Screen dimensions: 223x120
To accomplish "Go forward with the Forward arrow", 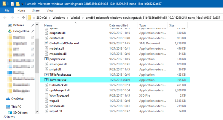I will pyautogui.click(x=12, y=18).
